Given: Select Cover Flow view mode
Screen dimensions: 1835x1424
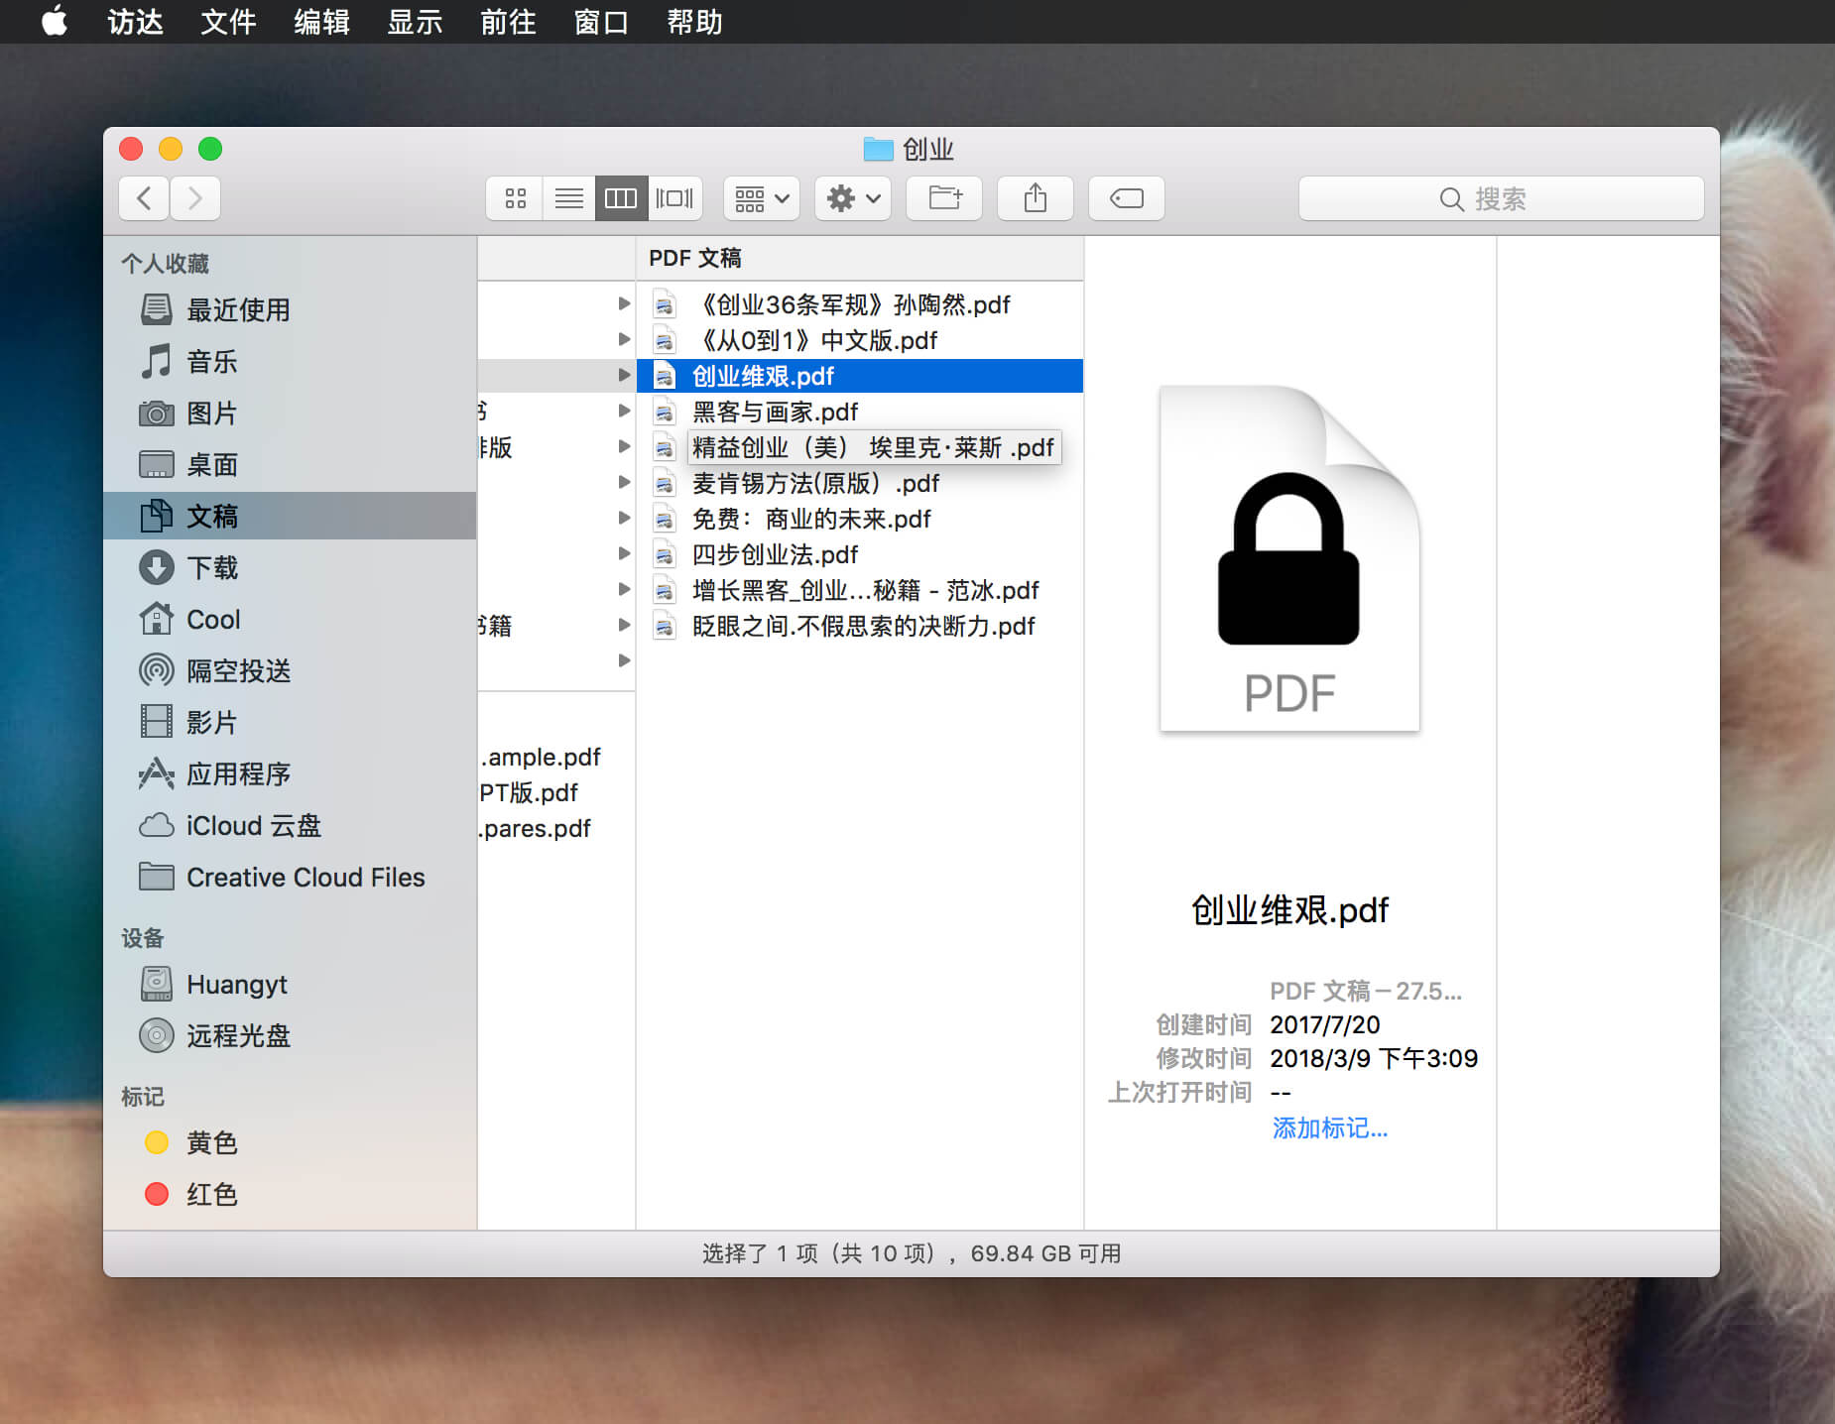Looking at the screenshot, I should pyautogui.click(x=674, y=198).
